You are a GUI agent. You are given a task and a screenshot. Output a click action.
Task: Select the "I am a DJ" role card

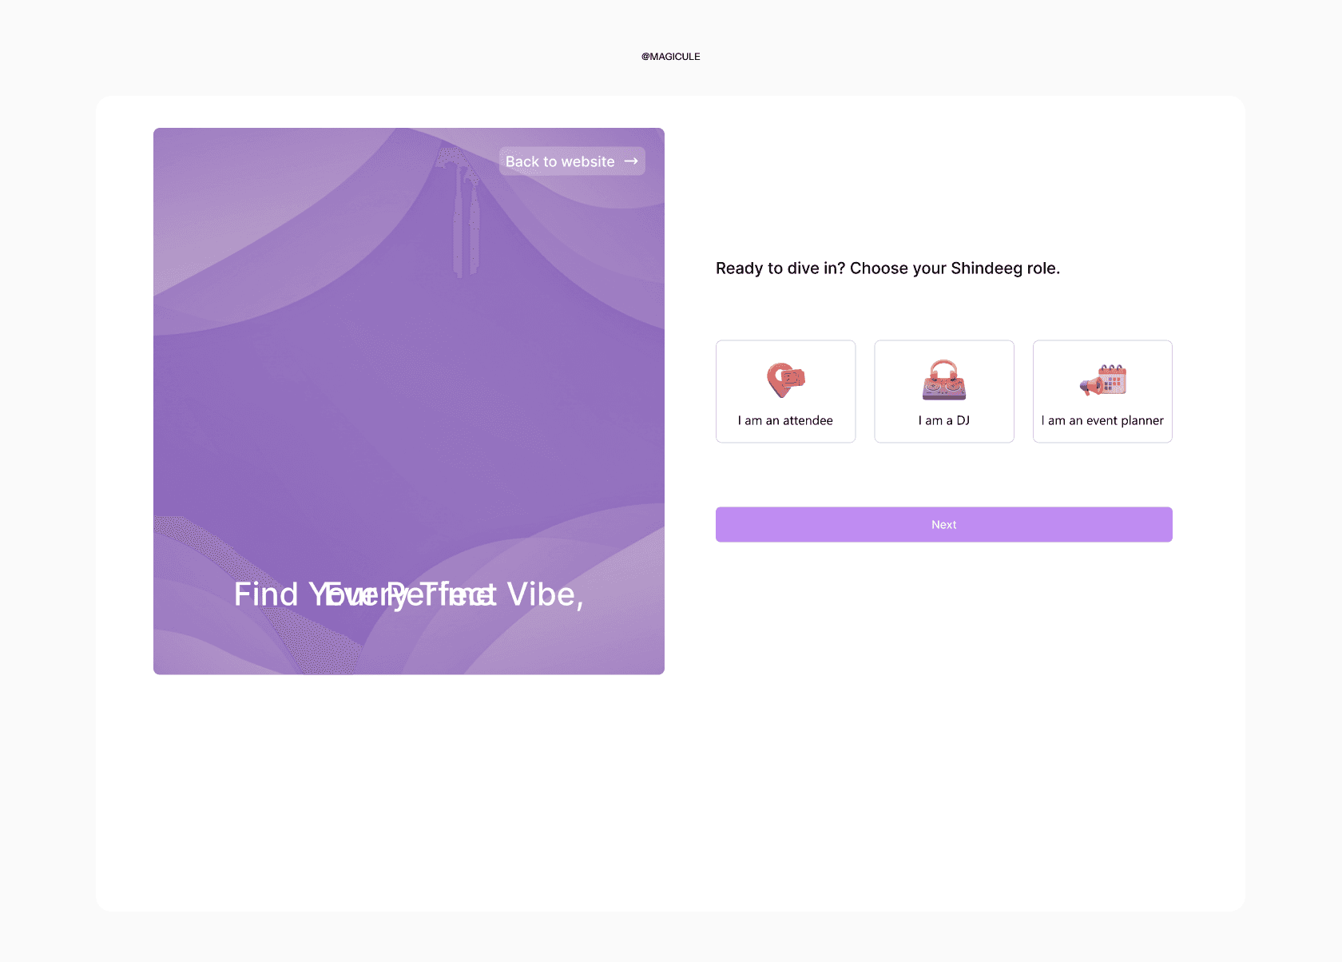click(x=944, y=392)
